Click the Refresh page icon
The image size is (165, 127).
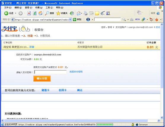pos(35,13)
